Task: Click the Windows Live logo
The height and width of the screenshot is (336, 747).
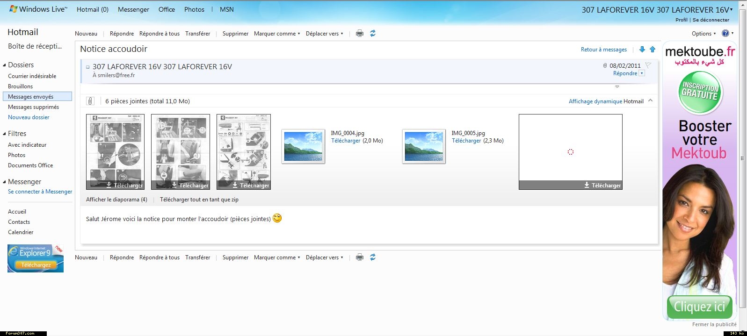Action: click(38, 9)
